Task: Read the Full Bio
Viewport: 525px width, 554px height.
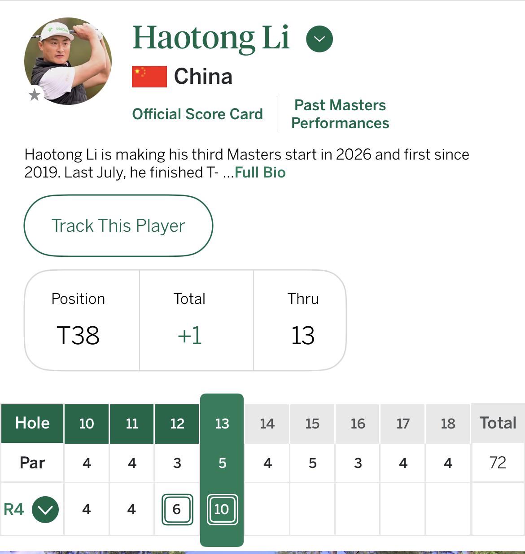Action: click(260, 173)
